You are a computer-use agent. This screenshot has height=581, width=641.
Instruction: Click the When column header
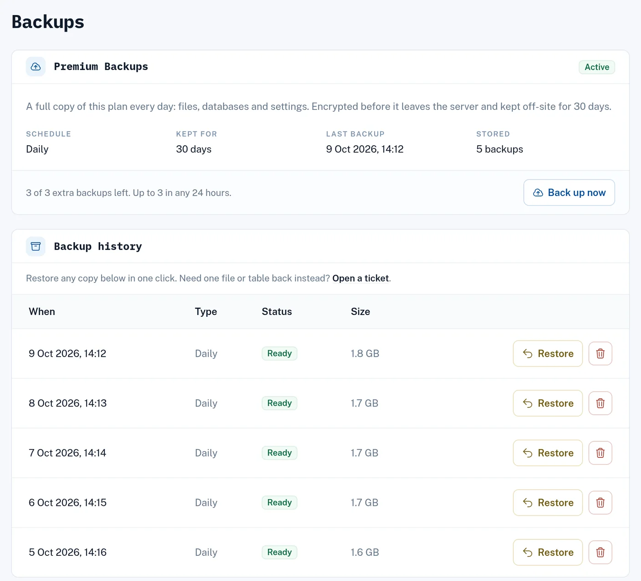[x=42, y=312]
